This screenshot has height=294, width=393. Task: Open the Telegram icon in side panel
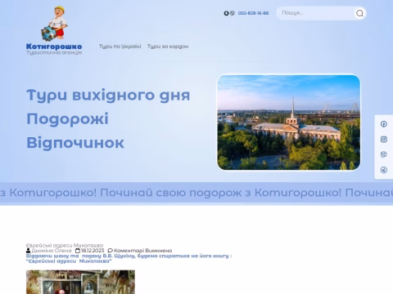(x=384, y=170)
